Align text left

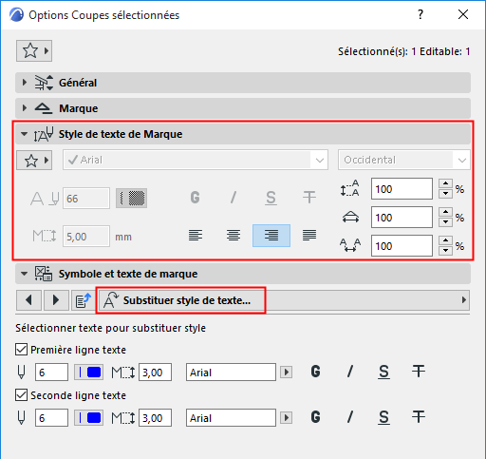196,236
